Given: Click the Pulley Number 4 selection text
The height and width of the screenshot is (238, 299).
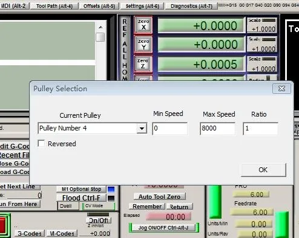Looking at the screenshot, I should (x=63, y=128).
